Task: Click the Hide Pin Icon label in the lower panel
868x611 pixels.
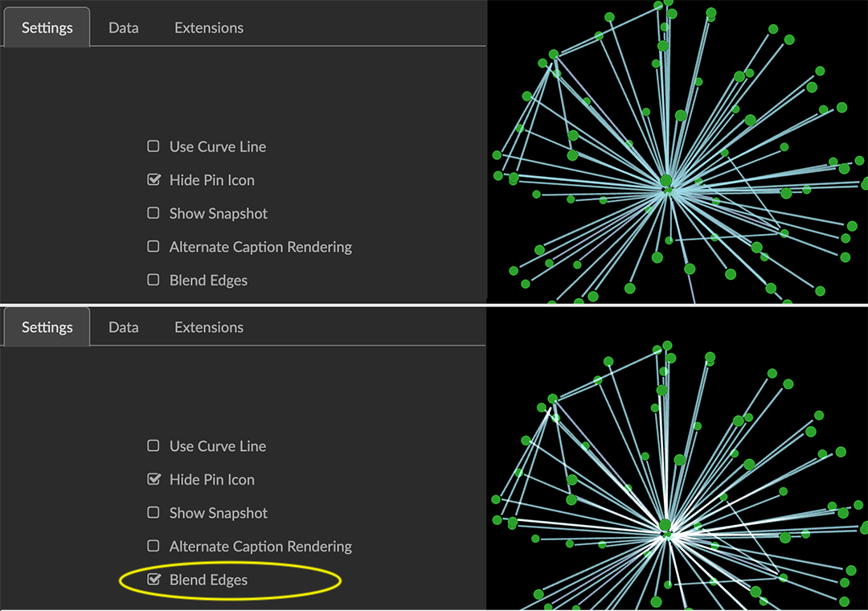Action: pos(211,480)
